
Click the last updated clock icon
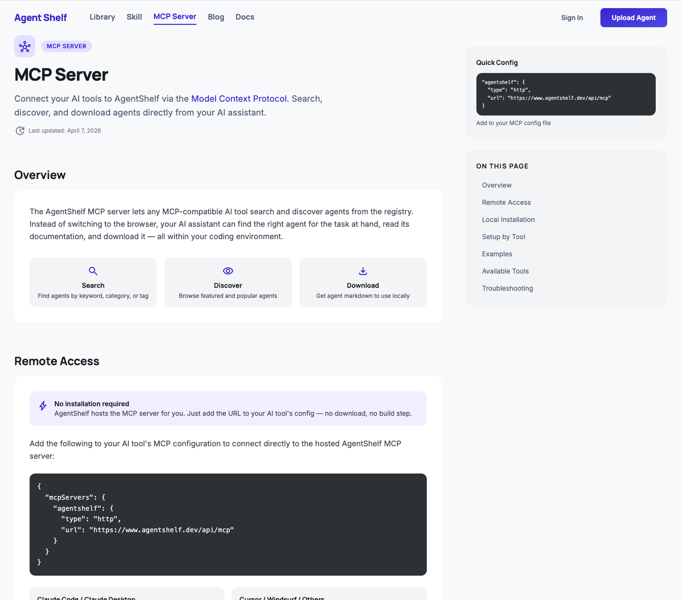coord(20,131)
